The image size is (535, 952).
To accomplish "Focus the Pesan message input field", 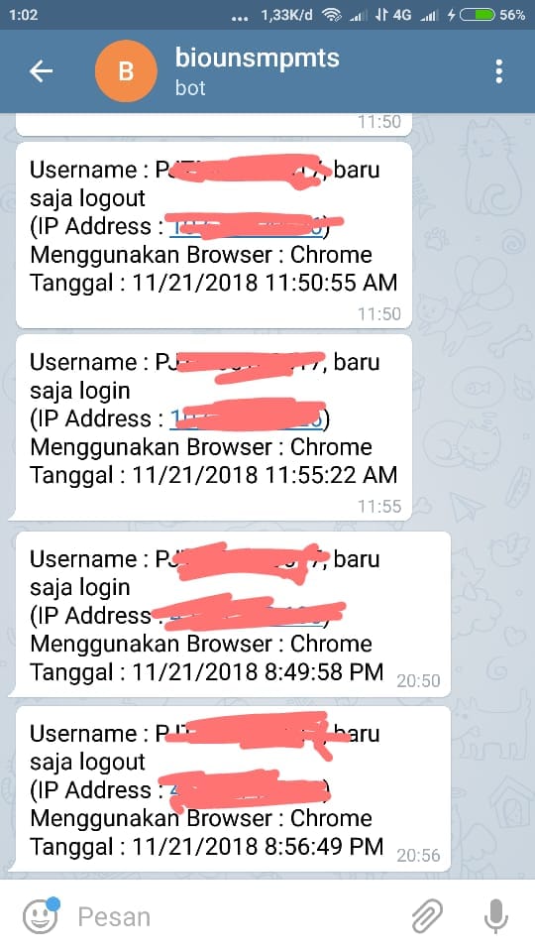I will [237, 916].
